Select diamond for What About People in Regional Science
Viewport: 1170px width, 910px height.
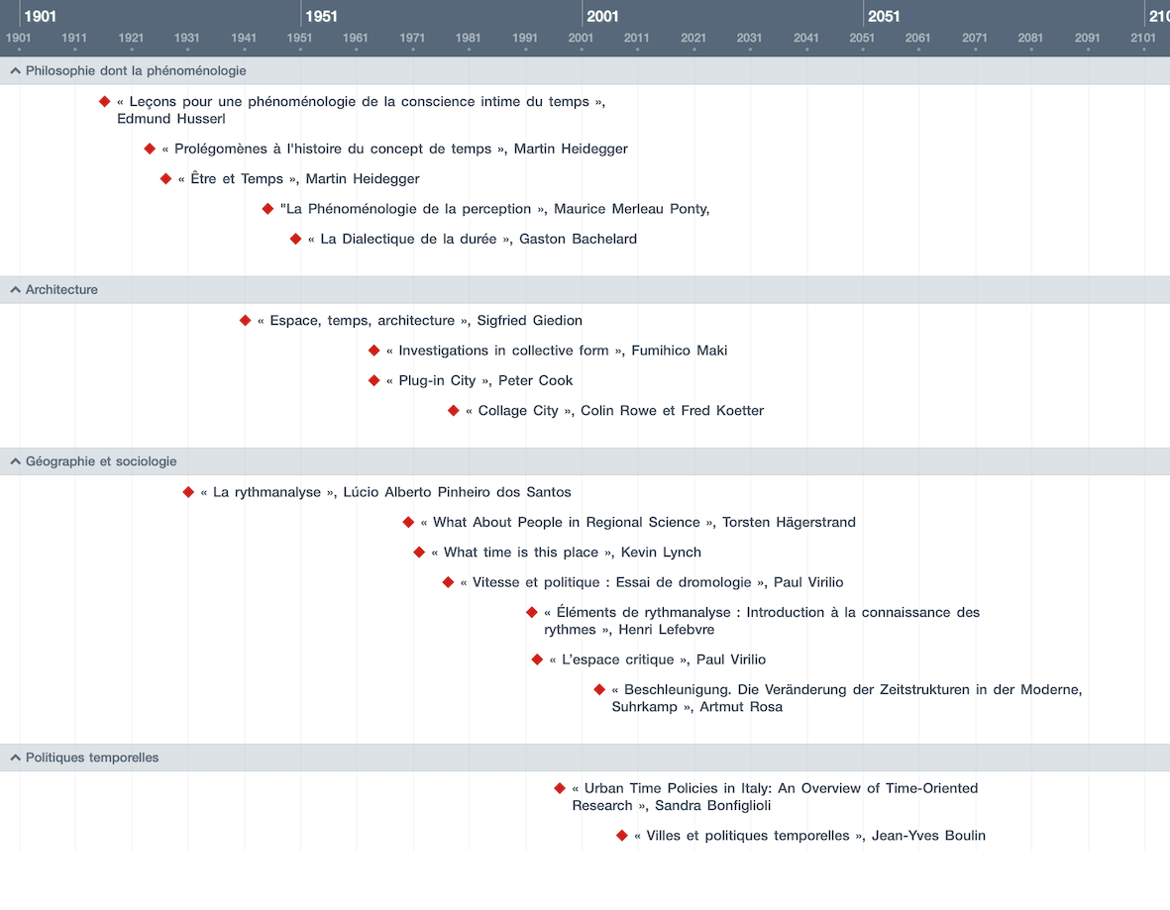click(x=408, y=522)
